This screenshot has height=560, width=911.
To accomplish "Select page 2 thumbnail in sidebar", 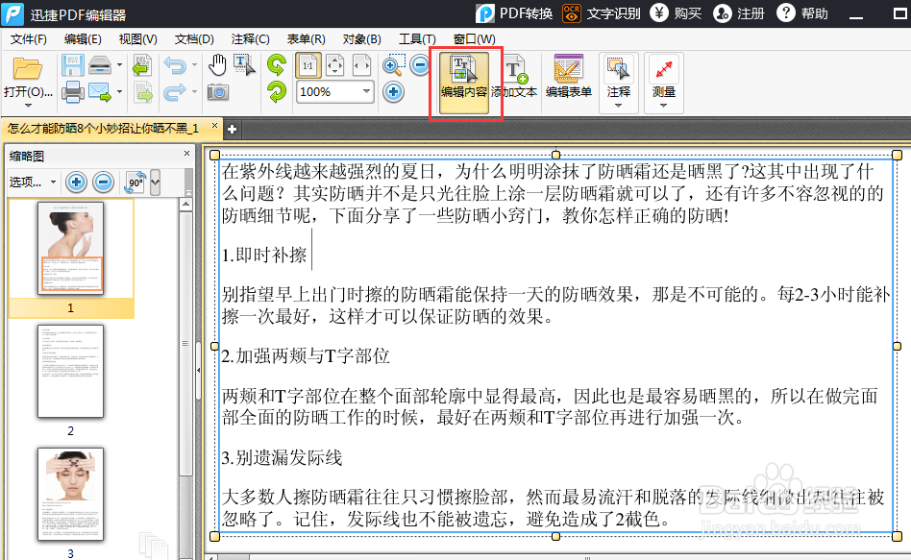I will point(70,372).
